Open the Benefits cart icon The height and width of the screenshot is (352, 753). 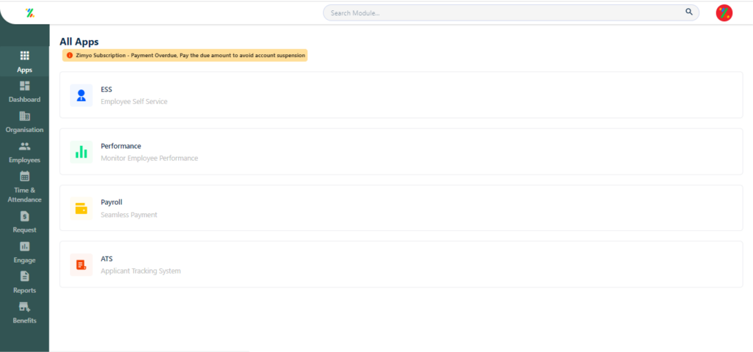tap(24, 307)
